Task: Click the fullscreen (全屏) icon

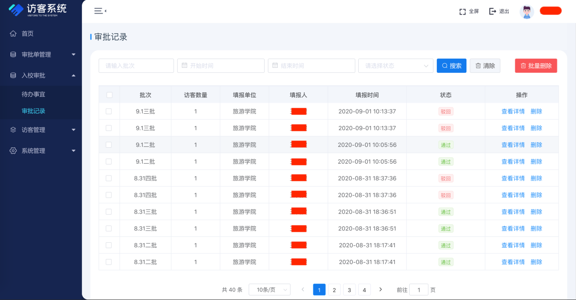Action: (463, 11)
